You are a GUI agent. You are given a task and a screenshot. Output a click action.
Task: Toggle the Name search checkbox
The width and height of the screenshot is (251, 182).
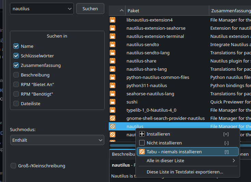click(x=16, y=46)
